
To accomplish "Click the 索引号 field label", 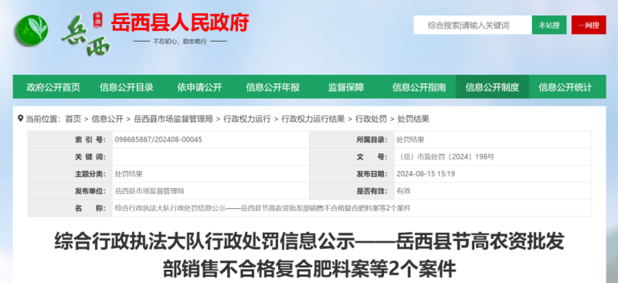I will coord(90,140).
